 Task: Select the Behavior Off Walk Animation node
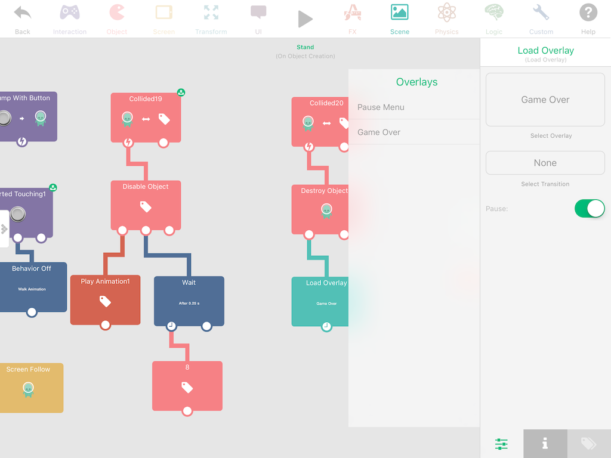point(33,287)
